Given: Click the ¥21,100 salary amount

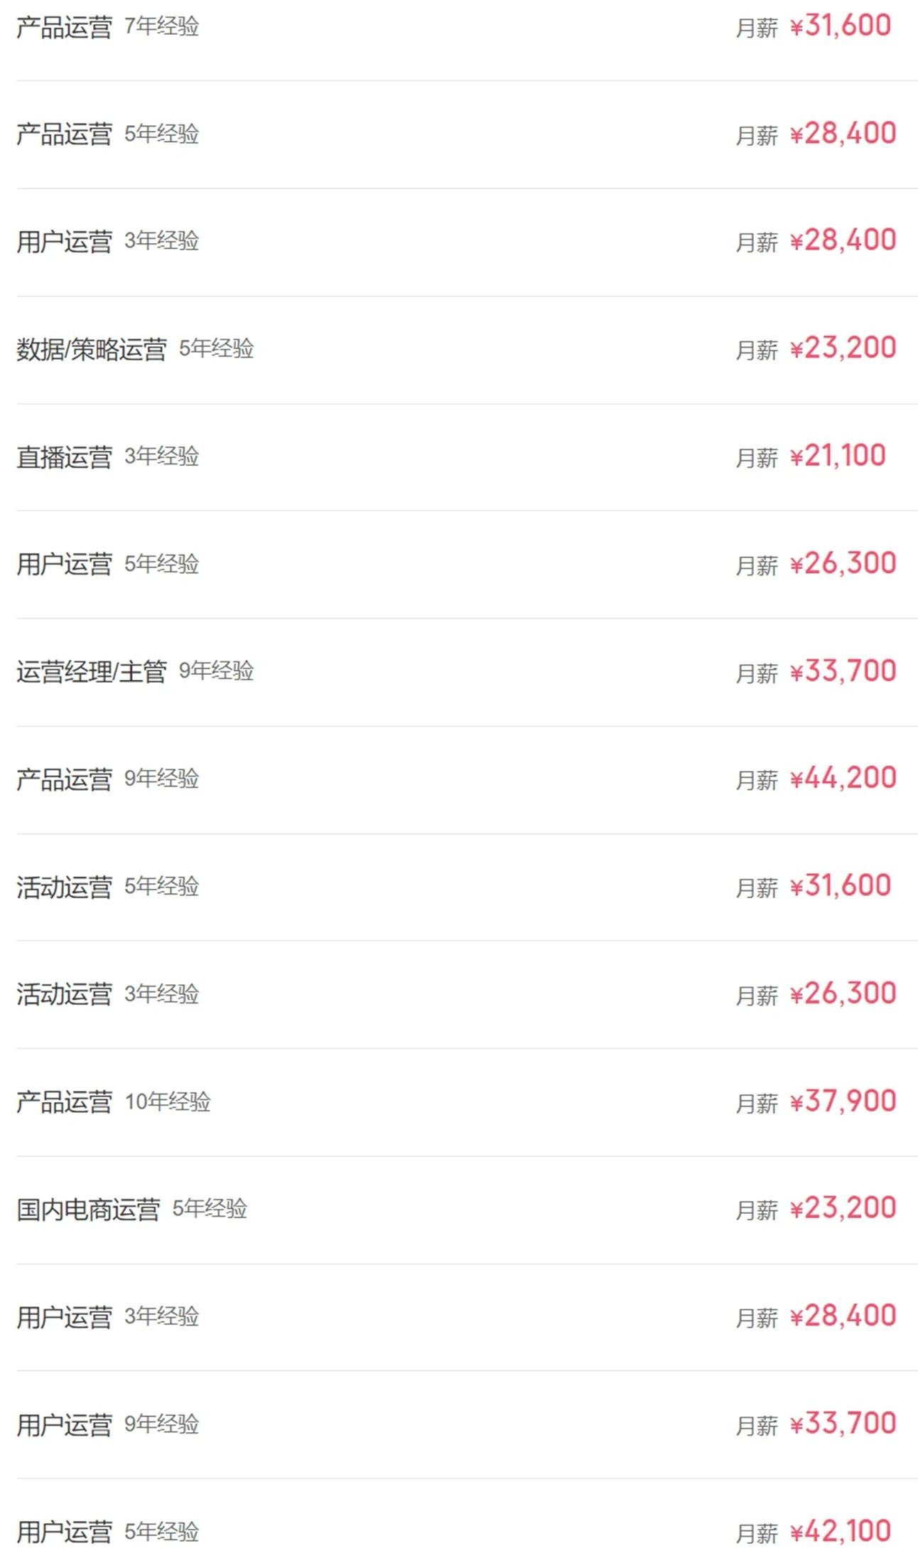Looking at the screenshot, I should pos(838,456).
